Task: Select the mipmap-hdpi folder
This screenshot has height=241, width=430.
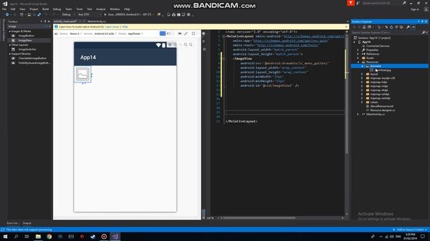Action: pos(378,82)
